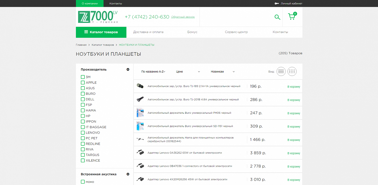This screenshot has width=378, height=185.
Task: Check the APPLE manufacturer filter
Action: [x=83, y=82]
